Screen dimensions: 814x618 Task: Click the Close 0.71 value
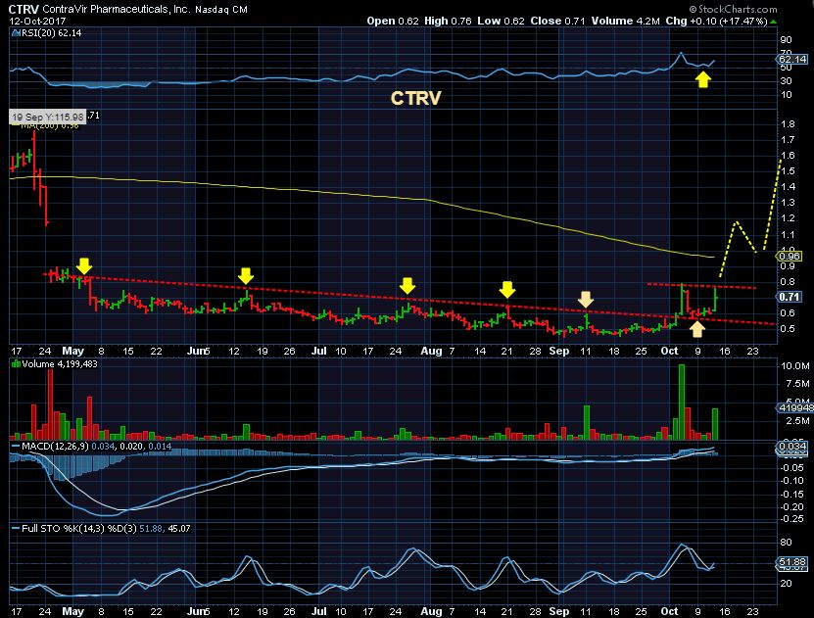(x=557, y=22)
